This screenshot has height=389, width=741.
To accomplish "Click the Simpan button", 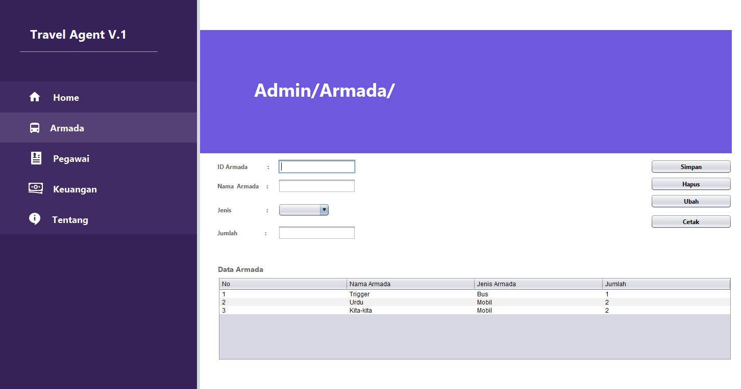I will (691, 167).
